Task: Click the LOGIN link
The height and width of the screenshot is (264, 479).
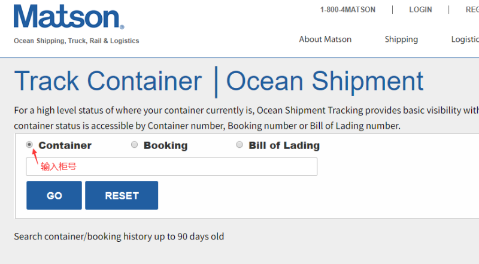Action: point(420,10)
